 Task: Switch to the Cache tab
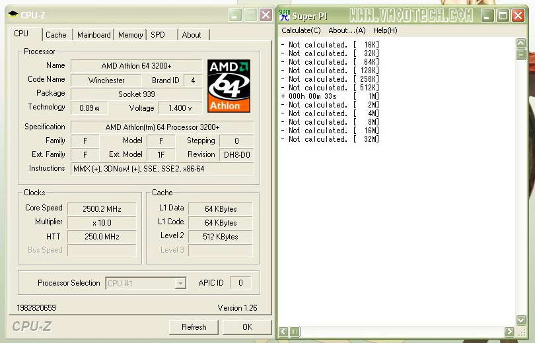pos(56,35)
